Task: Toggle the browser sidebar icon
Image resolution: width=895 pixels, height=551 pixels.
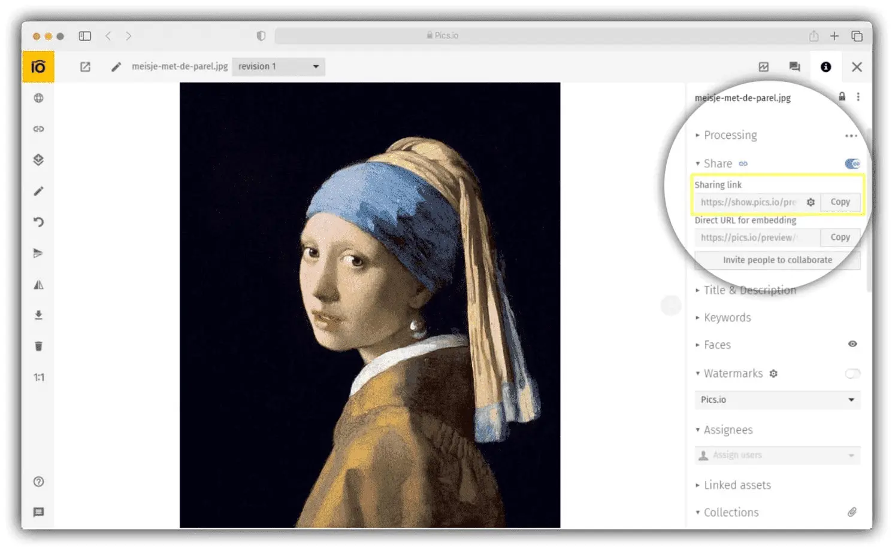Action: click(85, 36)
